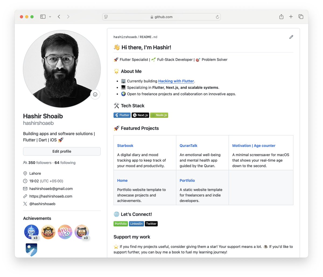Open the sidebar options dropdown chevron
Viewport: 323px width, 277px height.
[50, 17]
